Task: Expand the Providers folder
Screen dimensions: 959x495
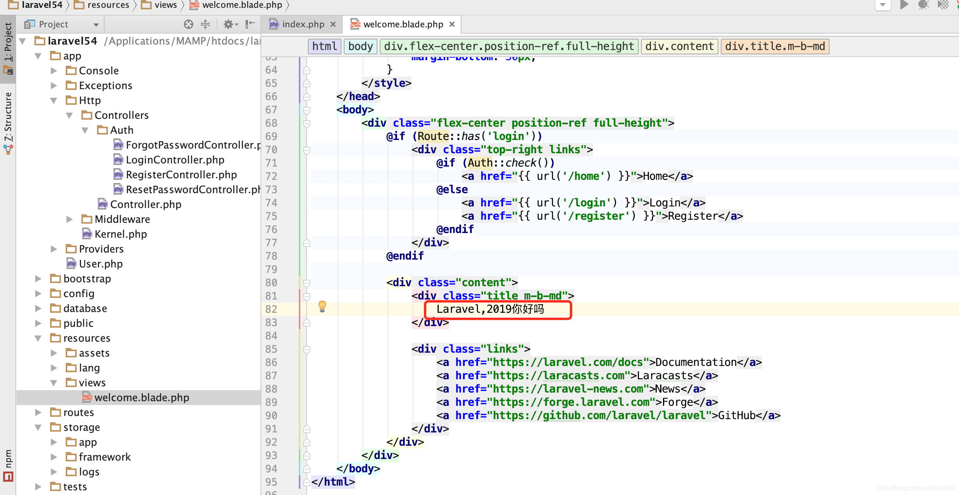Action: coord(54,249)
